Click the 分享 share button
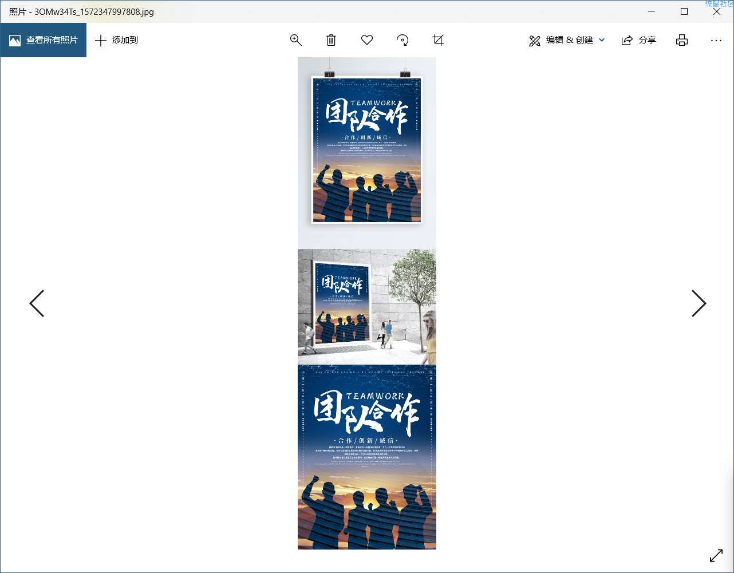This screenshot has height=573, width=734. (x=639, y=40)
